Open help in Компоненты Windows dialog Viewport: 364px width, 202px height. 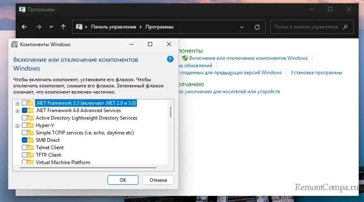click(170, 59)
